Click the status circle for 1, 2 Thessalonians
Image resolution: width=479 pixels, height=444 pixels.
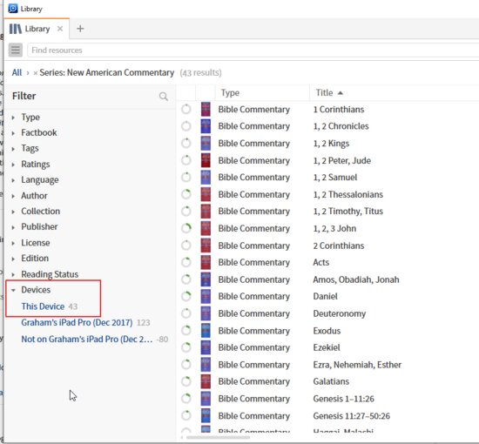186,194
